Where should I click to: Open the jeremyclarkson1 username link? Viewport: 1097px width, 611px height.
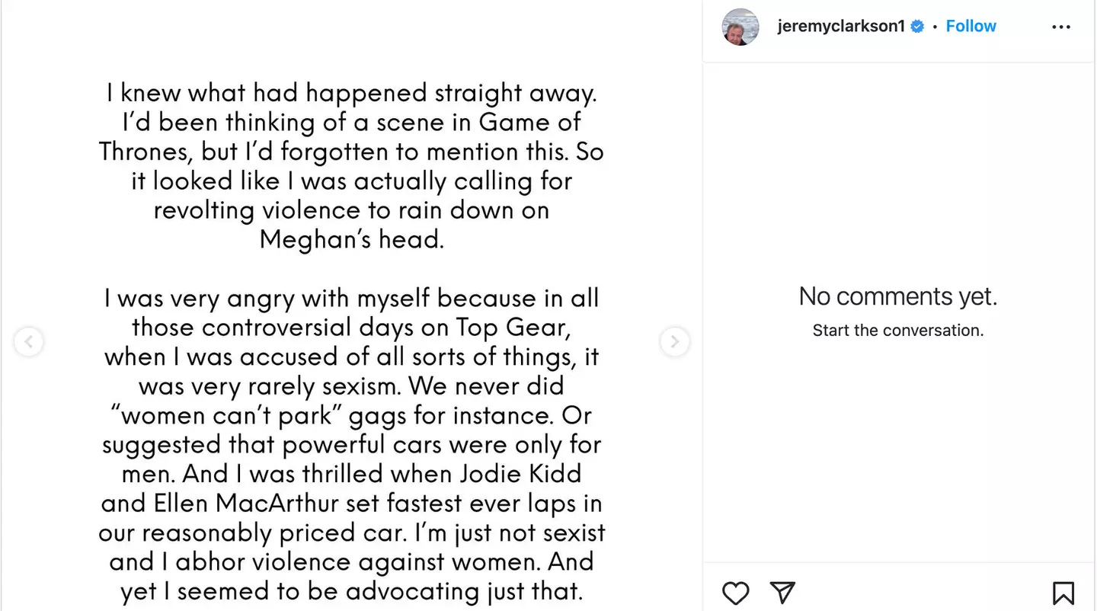point(840,27)
